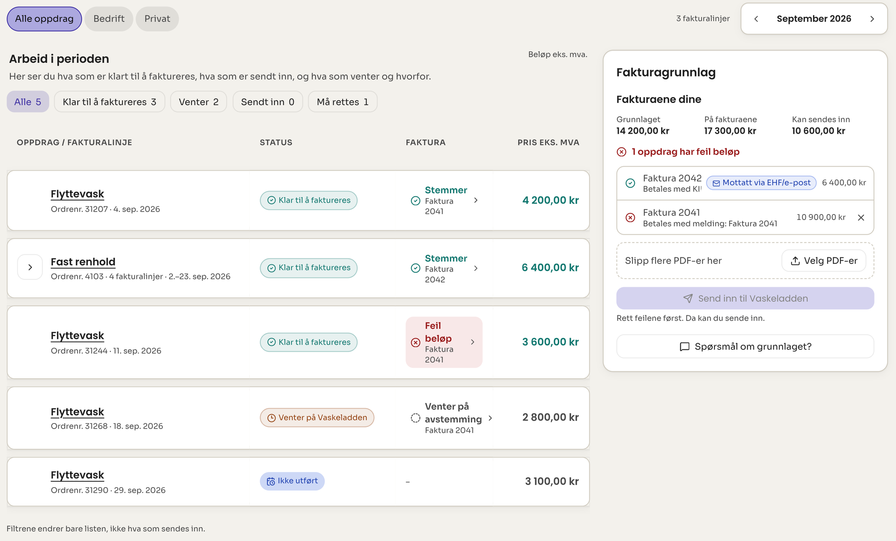Open Flyttevask order 31268 link
896x541 pixels.
pyautogui.click(x=77, y=412)
